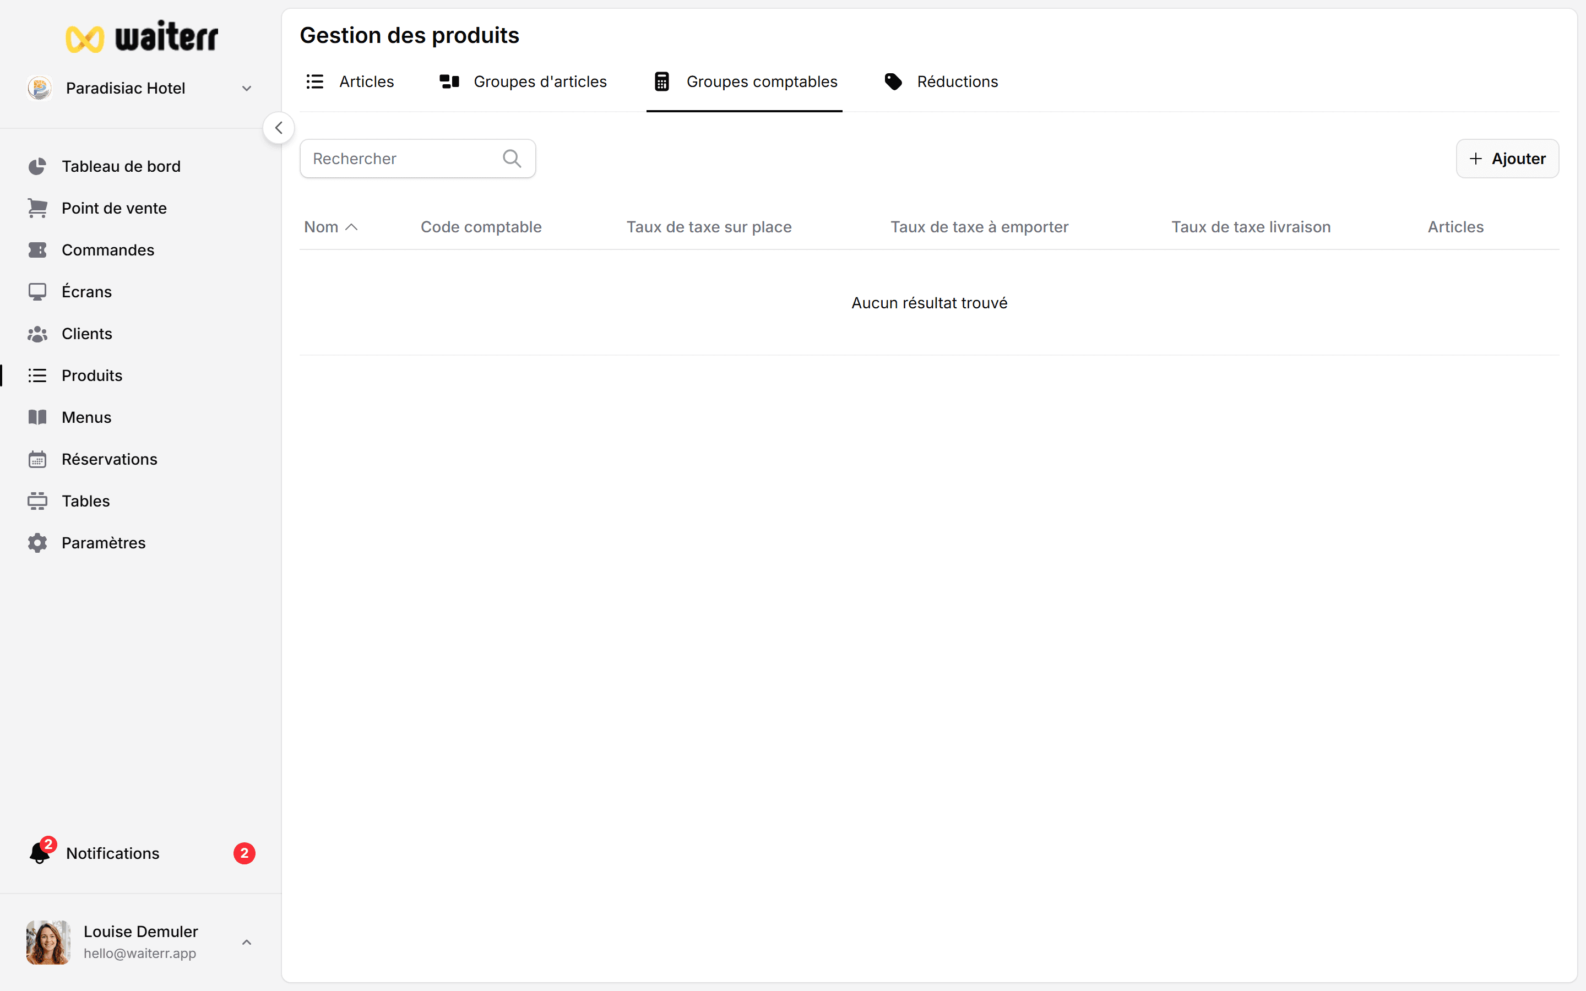Open the Clients section

tap(87, 334)
